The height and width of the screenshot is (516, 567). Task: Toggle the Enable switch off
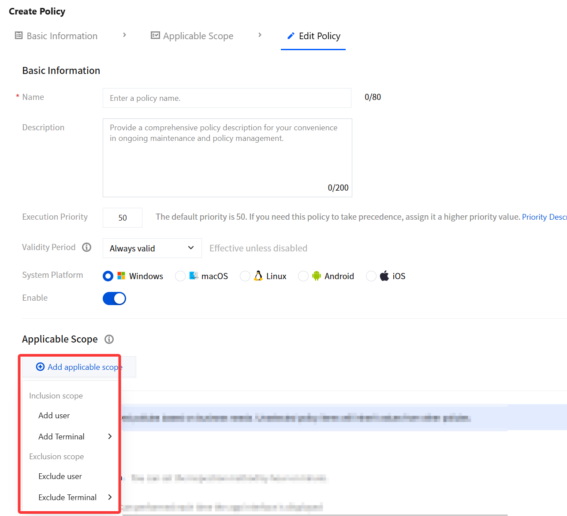114,299
